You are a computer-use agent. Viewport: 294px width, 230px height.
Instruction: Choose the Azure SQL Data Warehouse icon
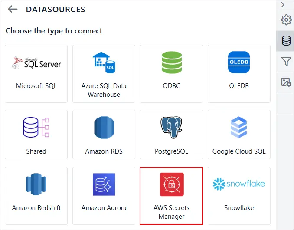(x=104, y=62)
